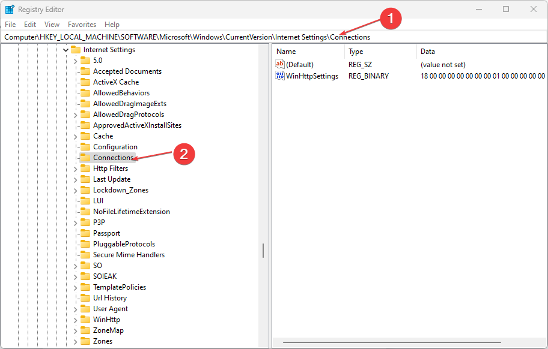
Task: Click the Secure Mime Handlers folder icon
Action: tap(85, 255)
